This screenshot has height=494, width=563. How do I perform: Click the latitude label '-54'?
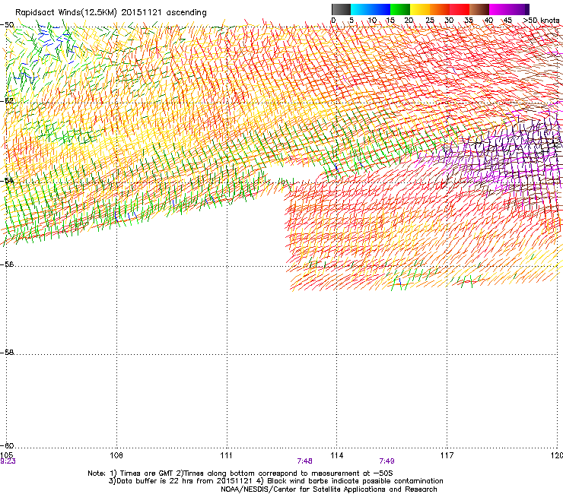7,180
